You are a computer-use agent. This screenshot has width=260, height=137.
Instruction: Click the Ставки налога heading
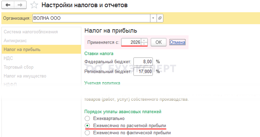[x=99, y=53]
